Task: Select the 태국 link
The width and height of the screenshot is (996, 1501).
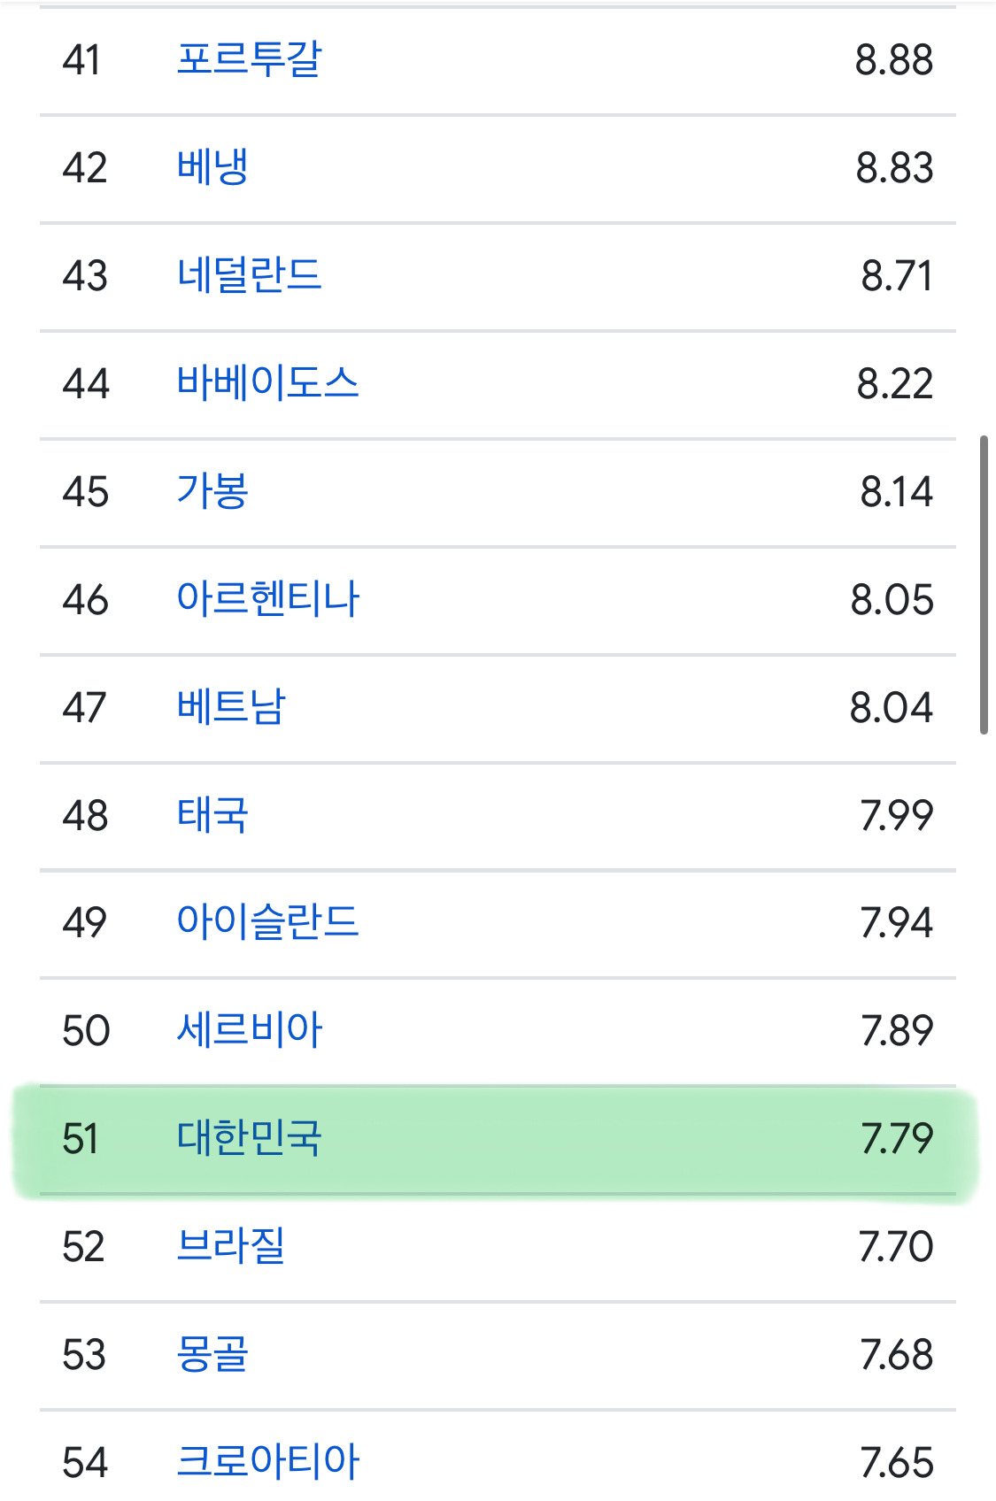Action: pos(212,815)
